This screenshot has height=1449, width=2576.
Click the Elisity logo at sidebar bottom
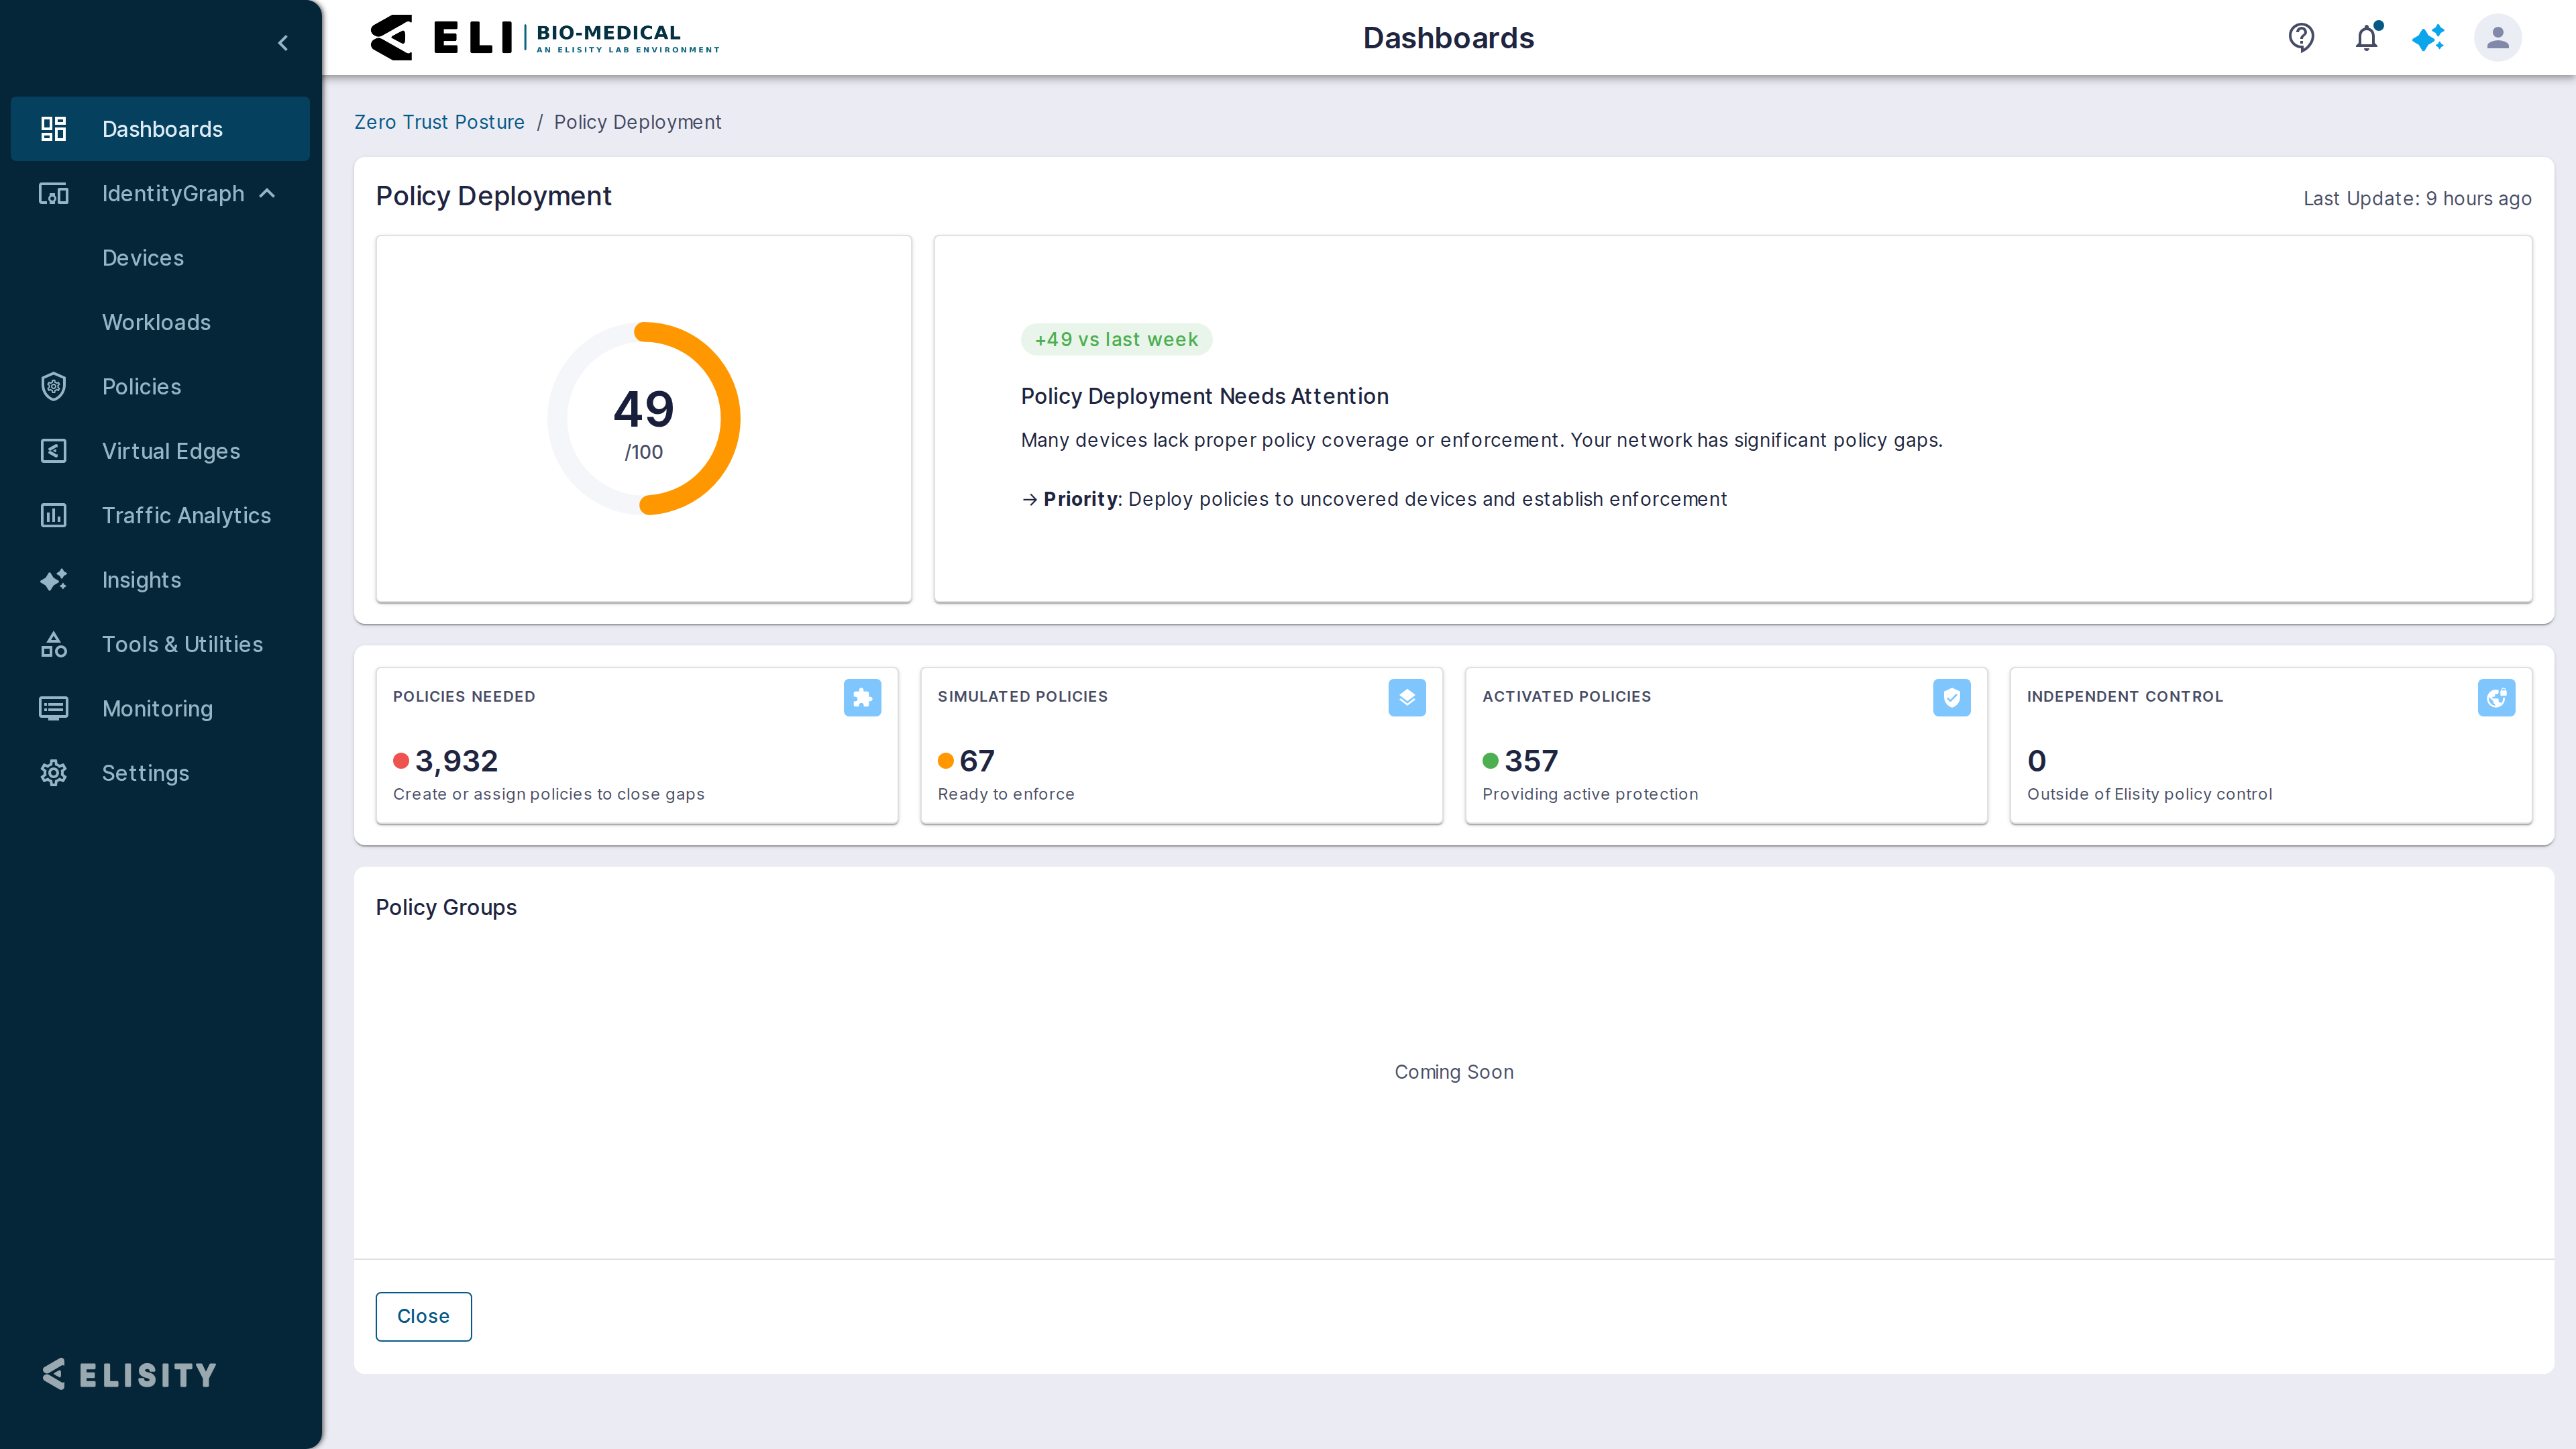[129, 1375]
